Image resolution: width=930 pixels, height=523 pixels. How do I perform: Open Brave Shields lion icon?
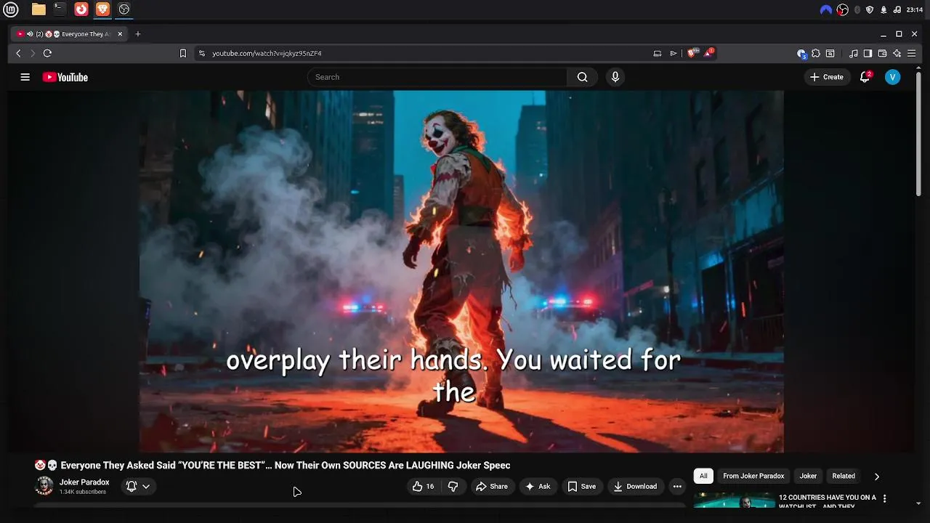(692, 53)
